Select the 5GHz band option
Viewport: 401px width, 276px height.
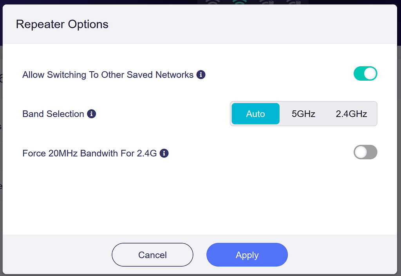point(303,114)
